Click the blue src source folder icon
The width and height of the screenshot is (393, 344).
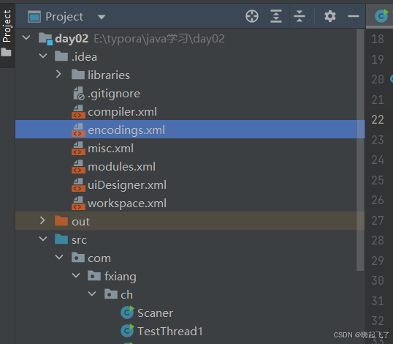[x=61, y=239]
